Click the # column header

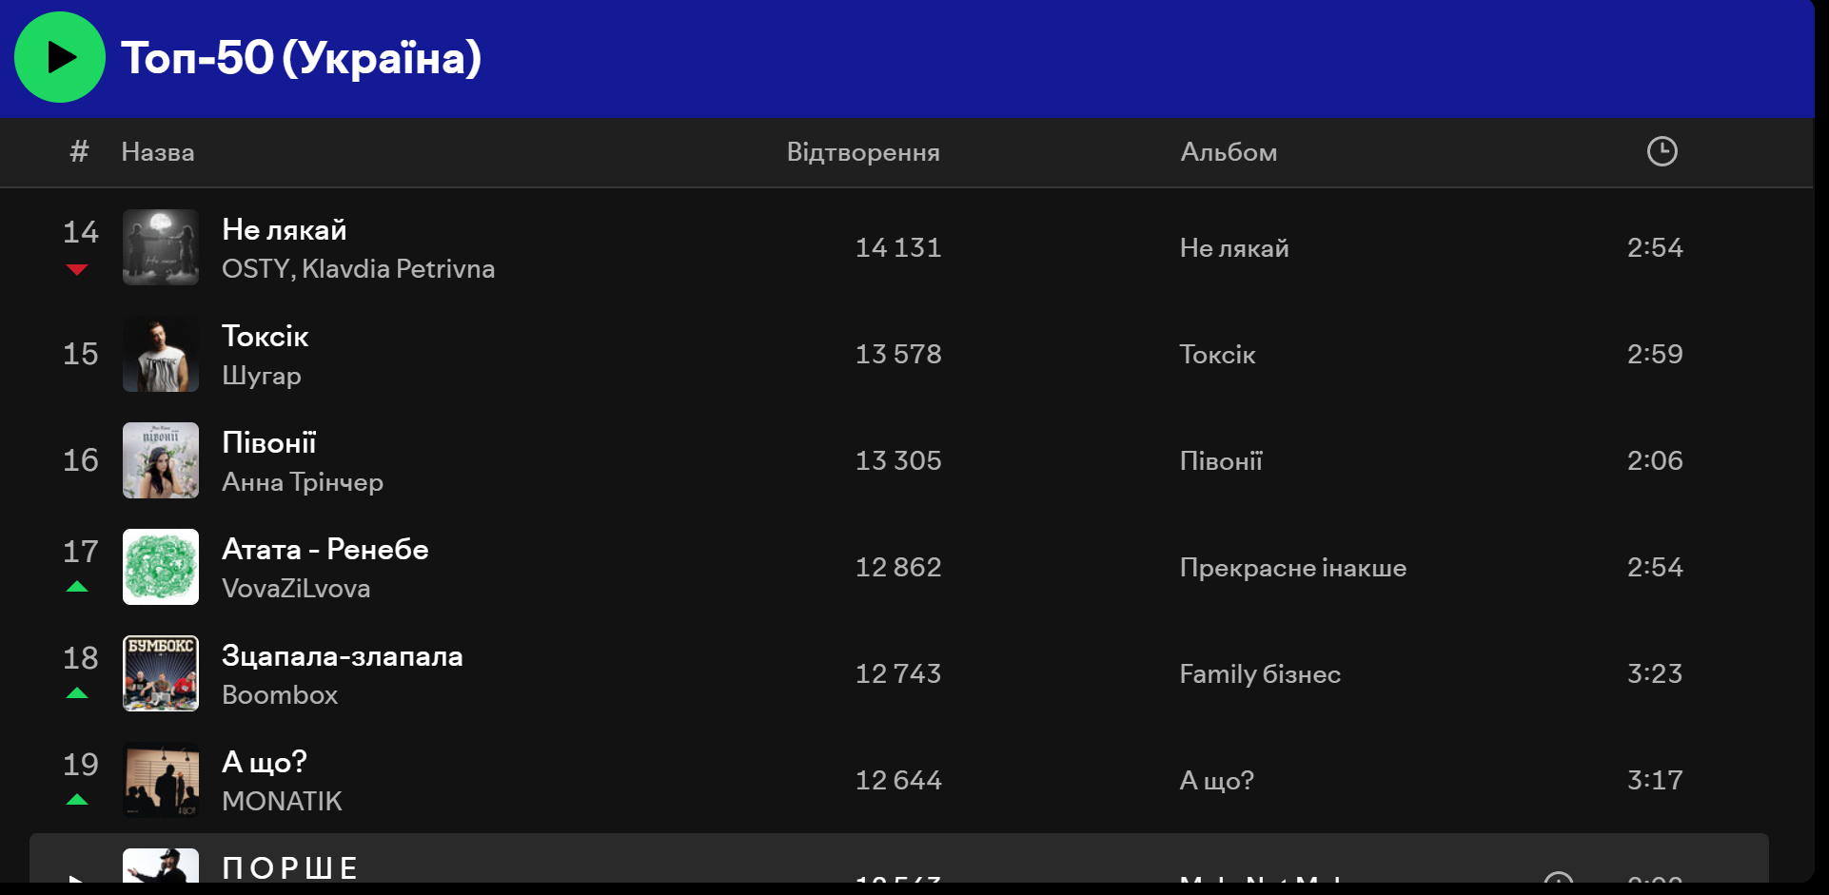(x=79, y=151)
